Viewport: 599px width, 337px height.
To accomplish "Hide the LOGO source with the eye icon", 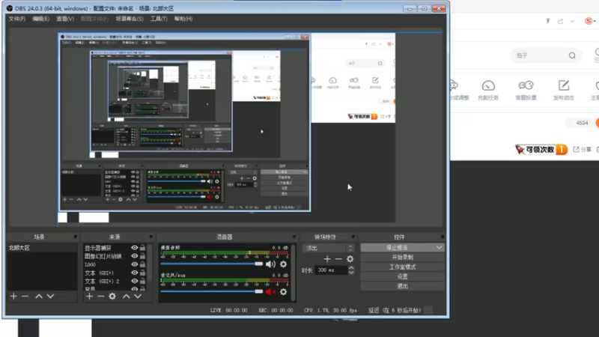I will pyautogui.click(x=135, y=264).
